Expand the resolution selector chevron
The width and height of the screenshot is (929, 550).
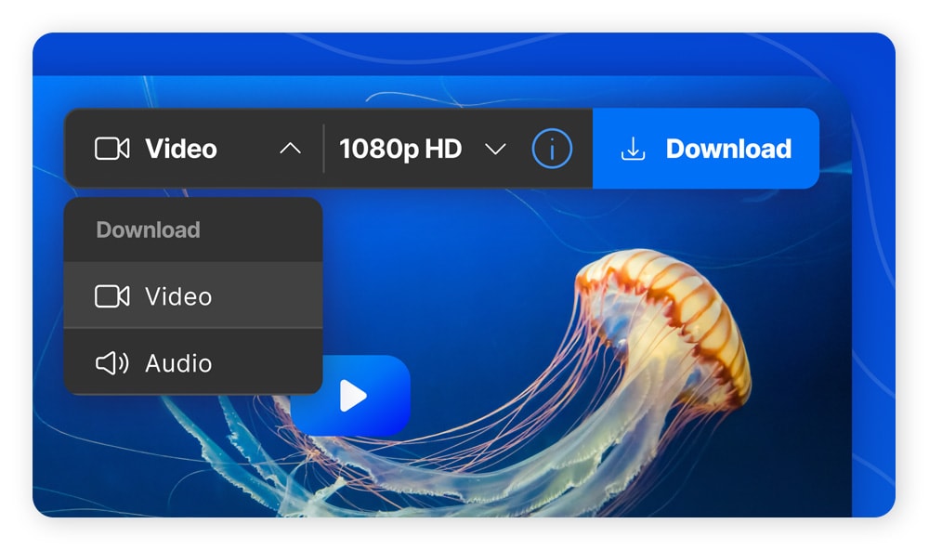pos(497,150)
